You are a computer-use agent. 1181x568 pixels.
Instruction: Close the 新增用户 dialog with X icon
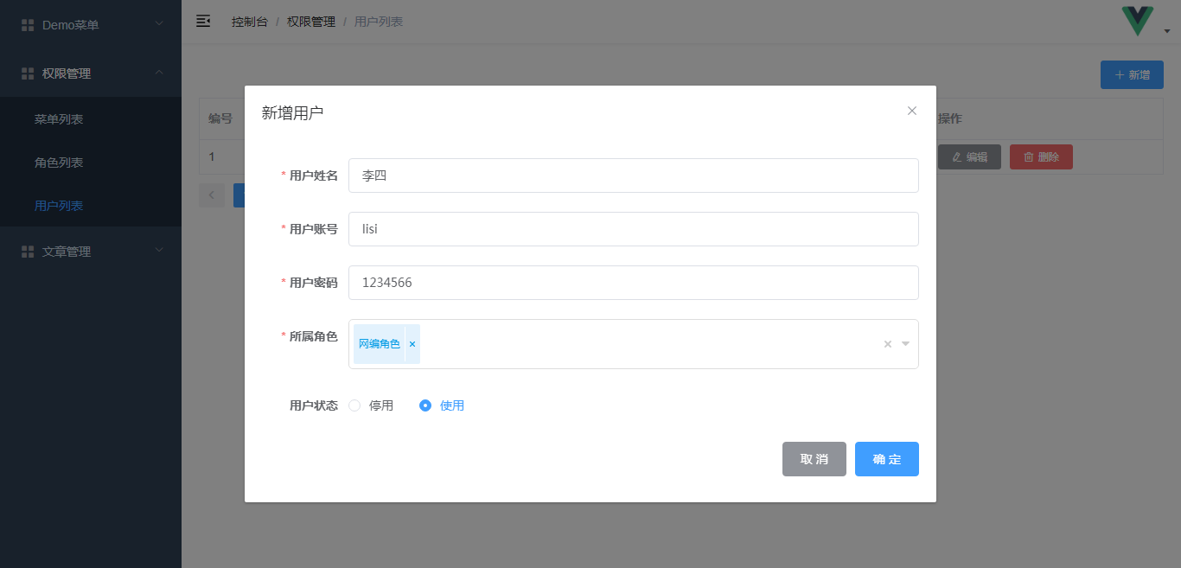911,111
